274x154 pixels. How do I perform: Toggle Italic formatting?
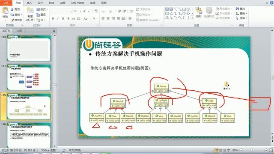click(58, 19)
